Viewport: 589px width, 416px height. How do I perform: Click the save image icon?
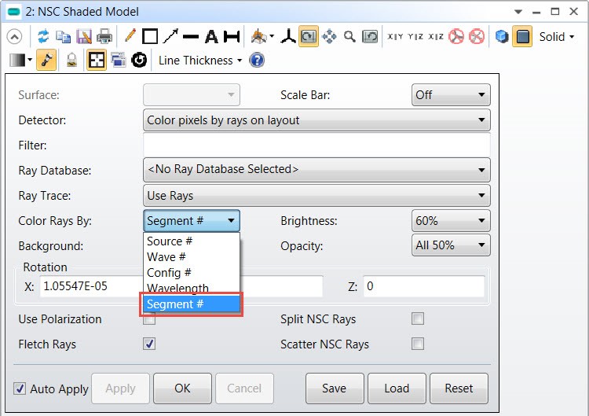tap(84, 36)
